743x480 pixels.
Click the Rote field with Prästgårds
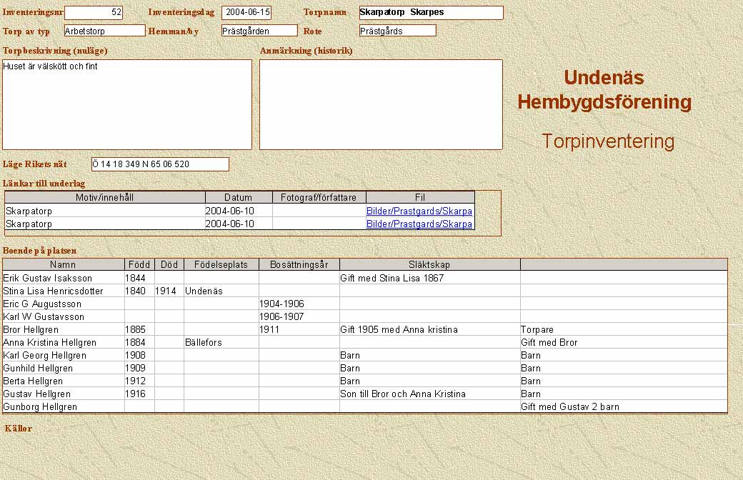click(397, 31)
